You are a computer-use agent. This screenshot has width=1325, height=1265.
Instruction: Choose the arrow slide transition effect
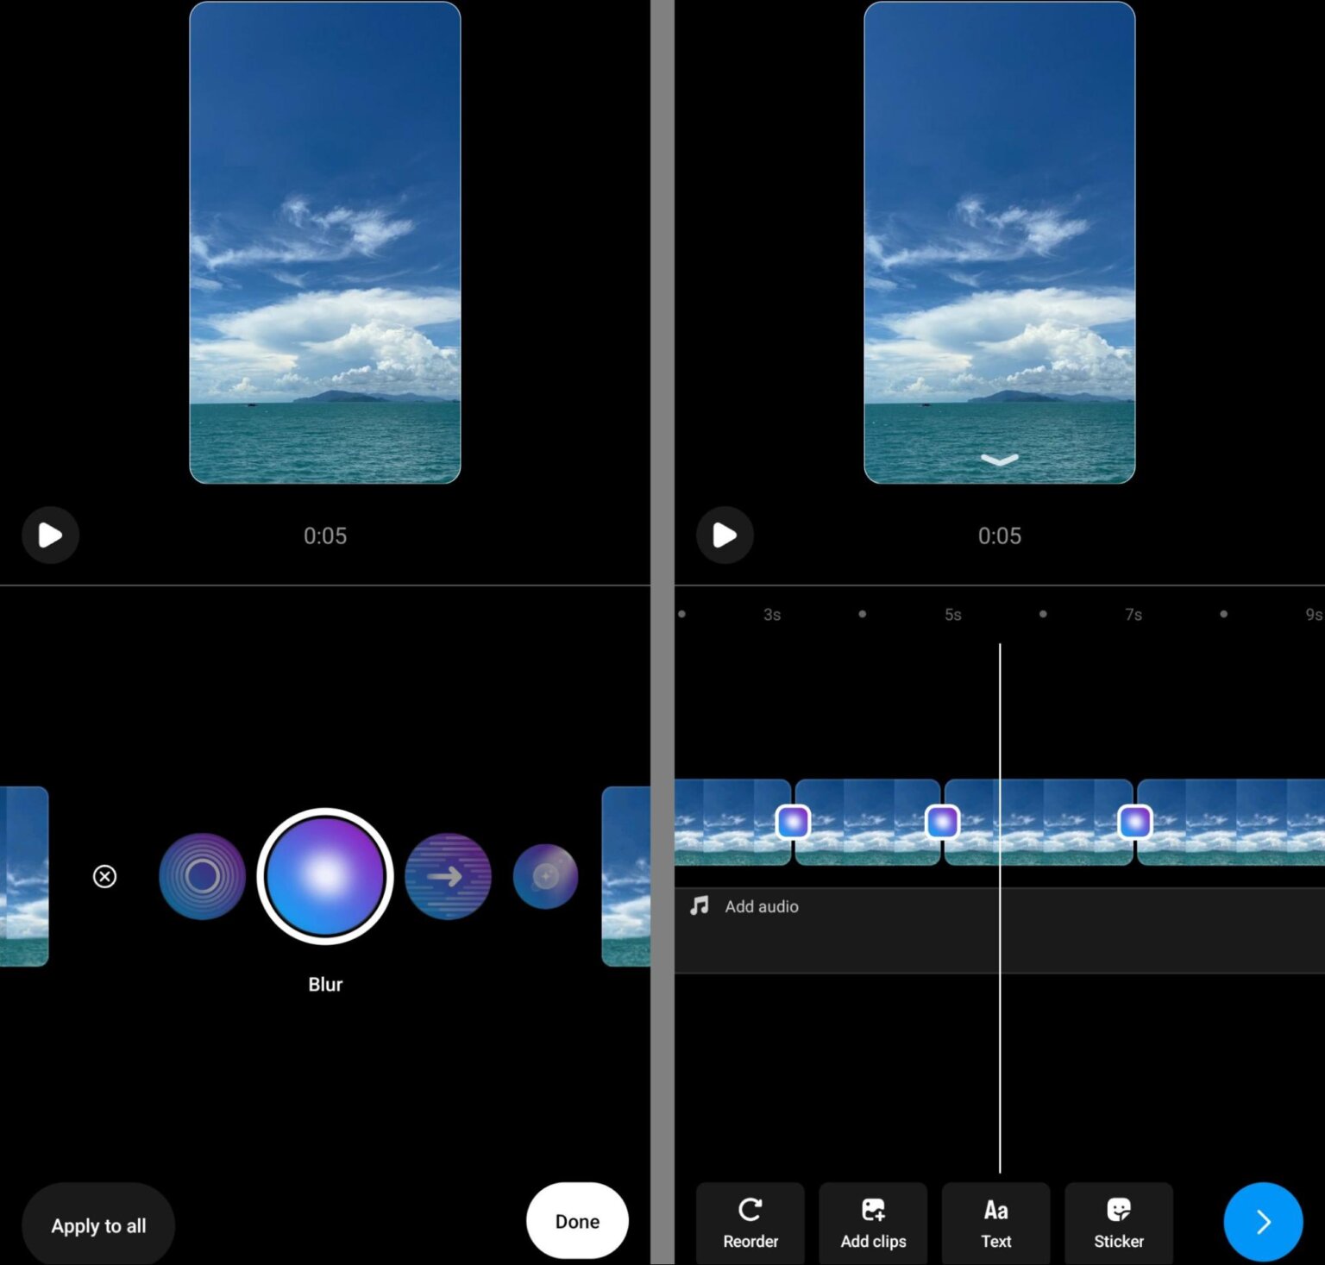pyautogui.click(x=448, y=876)
